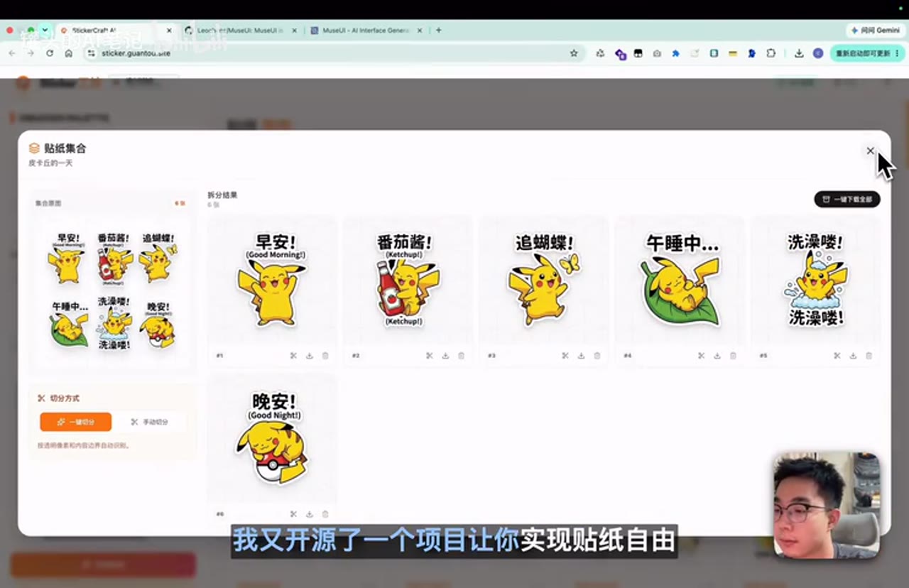Image resolution: width=909 pixels, height=588 pixels.
Task: Click scissors crop icon on sticker #1
Action: pos(293,356)
